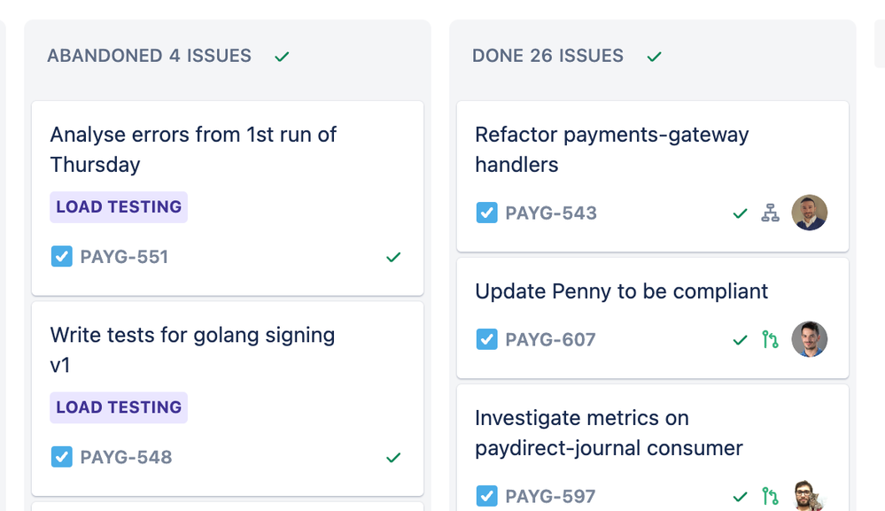Open card 'Update Penny to be compliant'
This screenshot has height=511, width=885.
tap(653, 319)
